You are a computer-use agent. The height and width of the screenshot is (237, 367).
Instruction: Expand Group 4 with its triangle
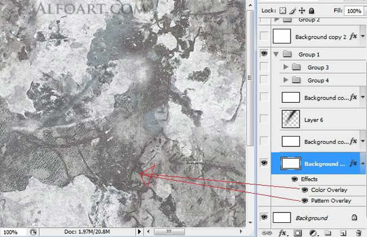pos(286,80)
